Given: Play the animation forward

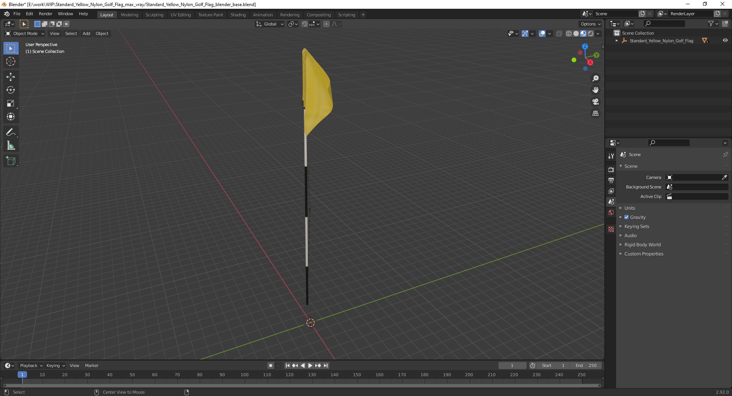Looking at the screenshot, I should click(310, 366).
